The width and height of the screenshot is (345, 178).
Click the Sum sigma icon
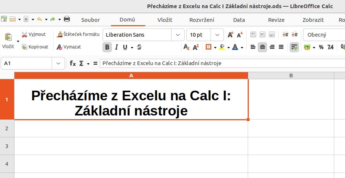pos(81,63)
